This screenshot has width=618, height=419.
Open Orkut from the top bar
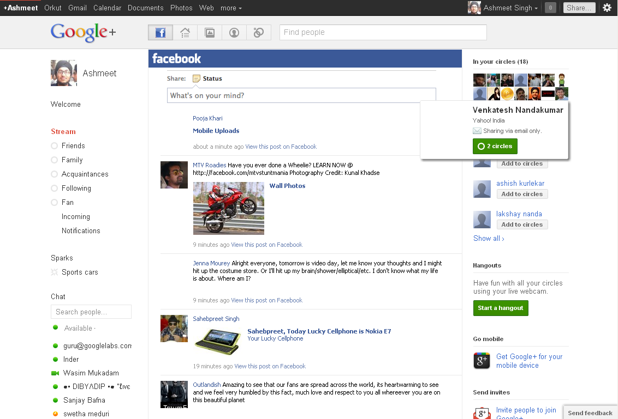(53, 8)
